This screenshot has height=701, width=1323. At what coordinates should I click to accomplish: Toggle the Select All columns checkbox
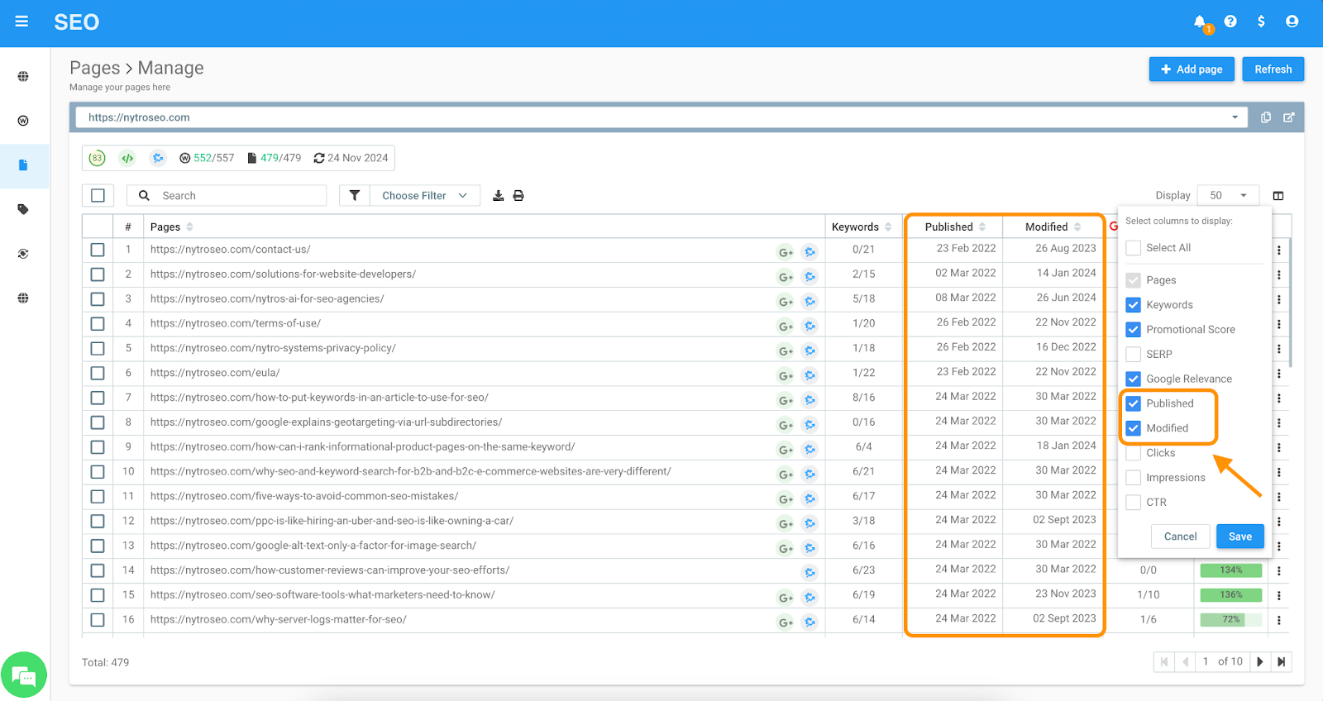[1134, 248]
